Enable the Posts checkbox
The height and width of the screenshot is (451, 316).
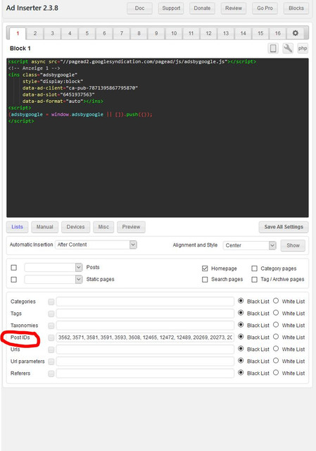click(14, 268)
